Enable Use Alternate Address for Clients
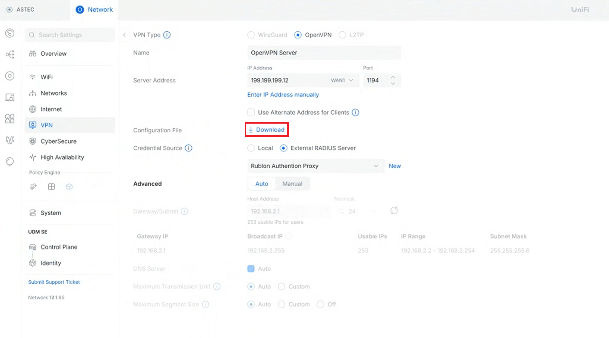This screenshot has width=609, height=338. click(x=251, y=113)
